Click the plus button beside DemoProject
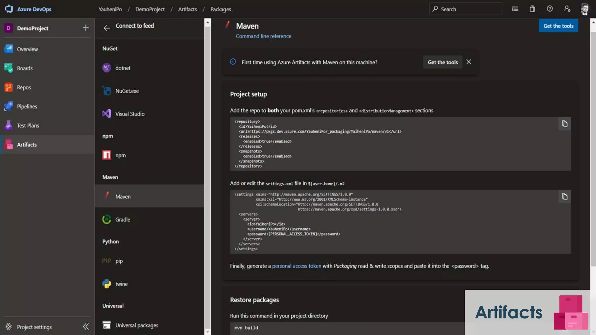 [x=86, y=28]
